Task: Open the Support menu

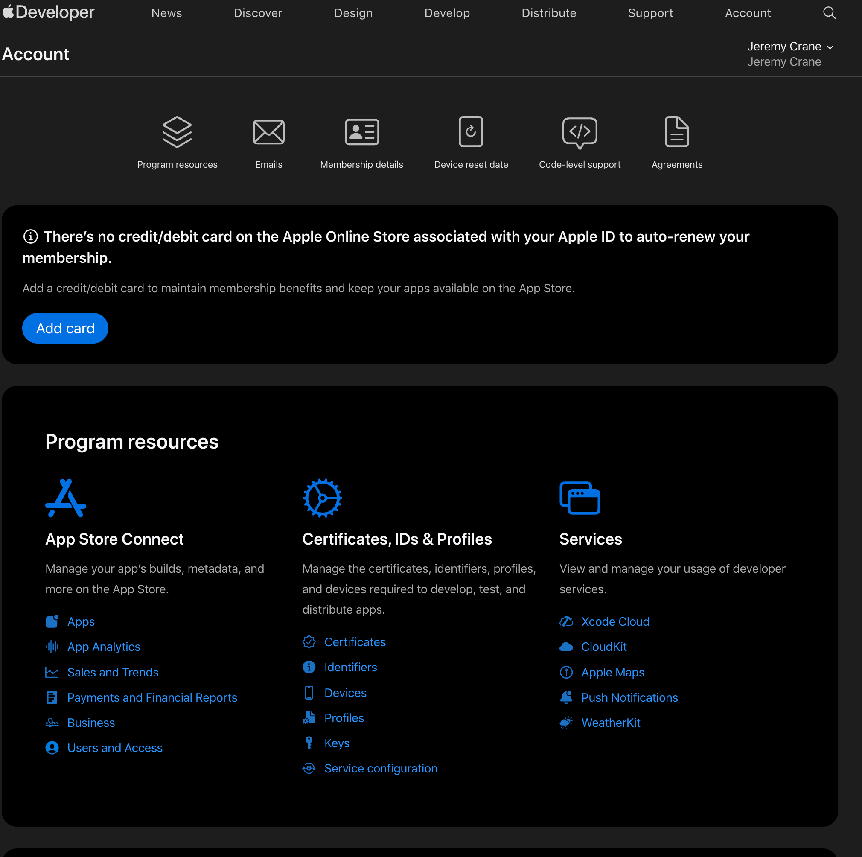Action: point(650,13)
